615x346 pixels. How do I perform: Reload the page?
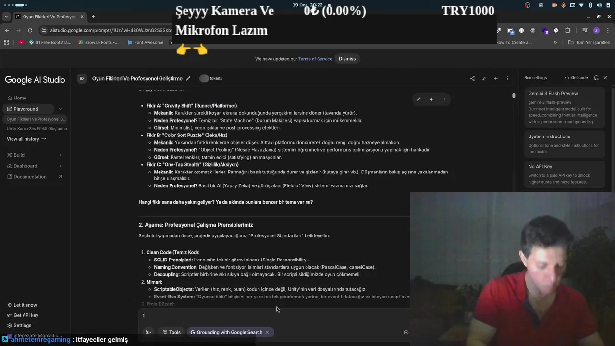[30, 30]
